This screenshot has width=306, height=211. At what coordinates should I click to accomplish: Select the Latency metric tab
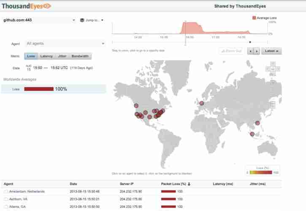pyautogui.click(x=46, y=56)
